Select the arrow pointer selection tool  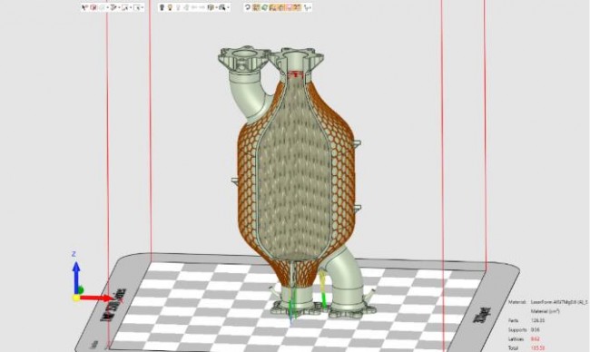[84, 7]
